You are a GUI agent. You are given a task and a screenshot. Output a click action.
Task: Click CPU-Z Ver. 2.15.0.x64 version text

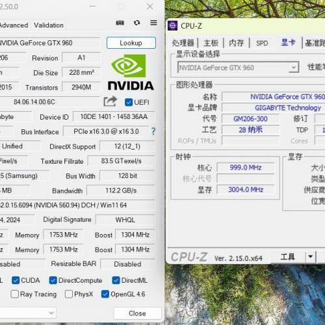pyautogui.click(x=238, y=258)
